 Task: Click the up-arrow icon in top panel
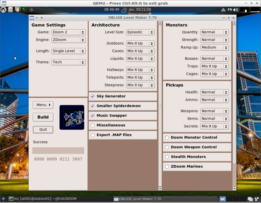(x=31, y=10)
